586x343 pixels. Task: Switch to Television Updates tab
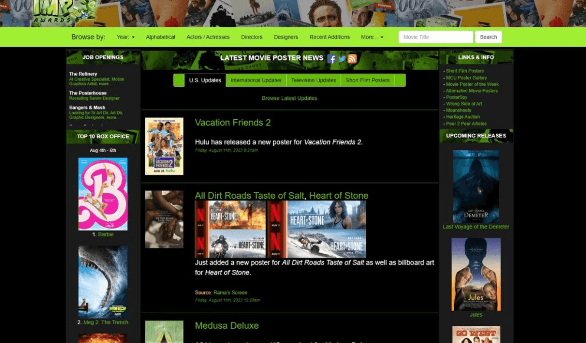coord(314,80)
